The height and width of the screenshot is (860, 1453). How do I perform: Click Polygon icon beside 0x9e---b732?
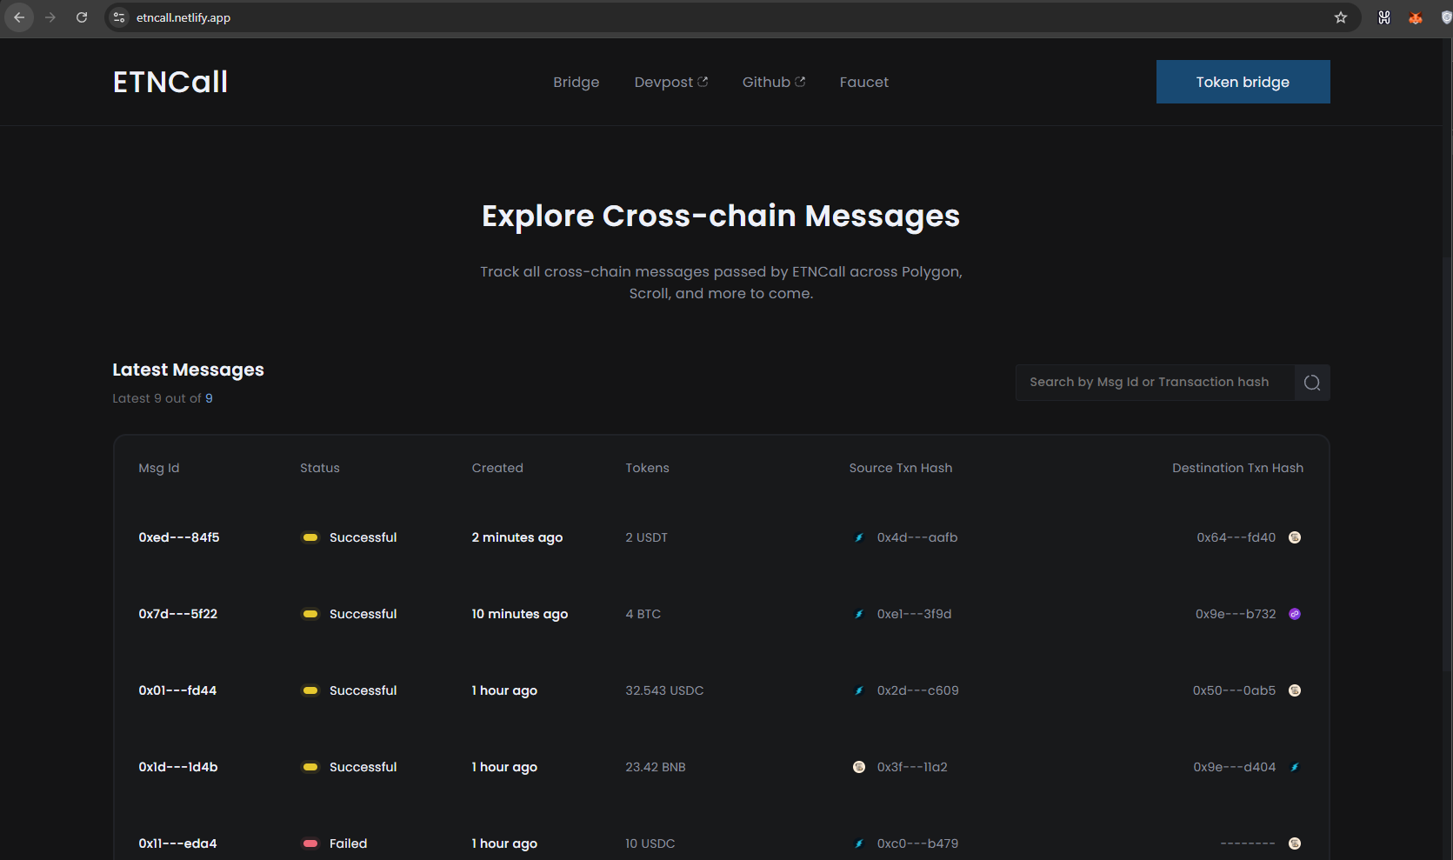1295,614
